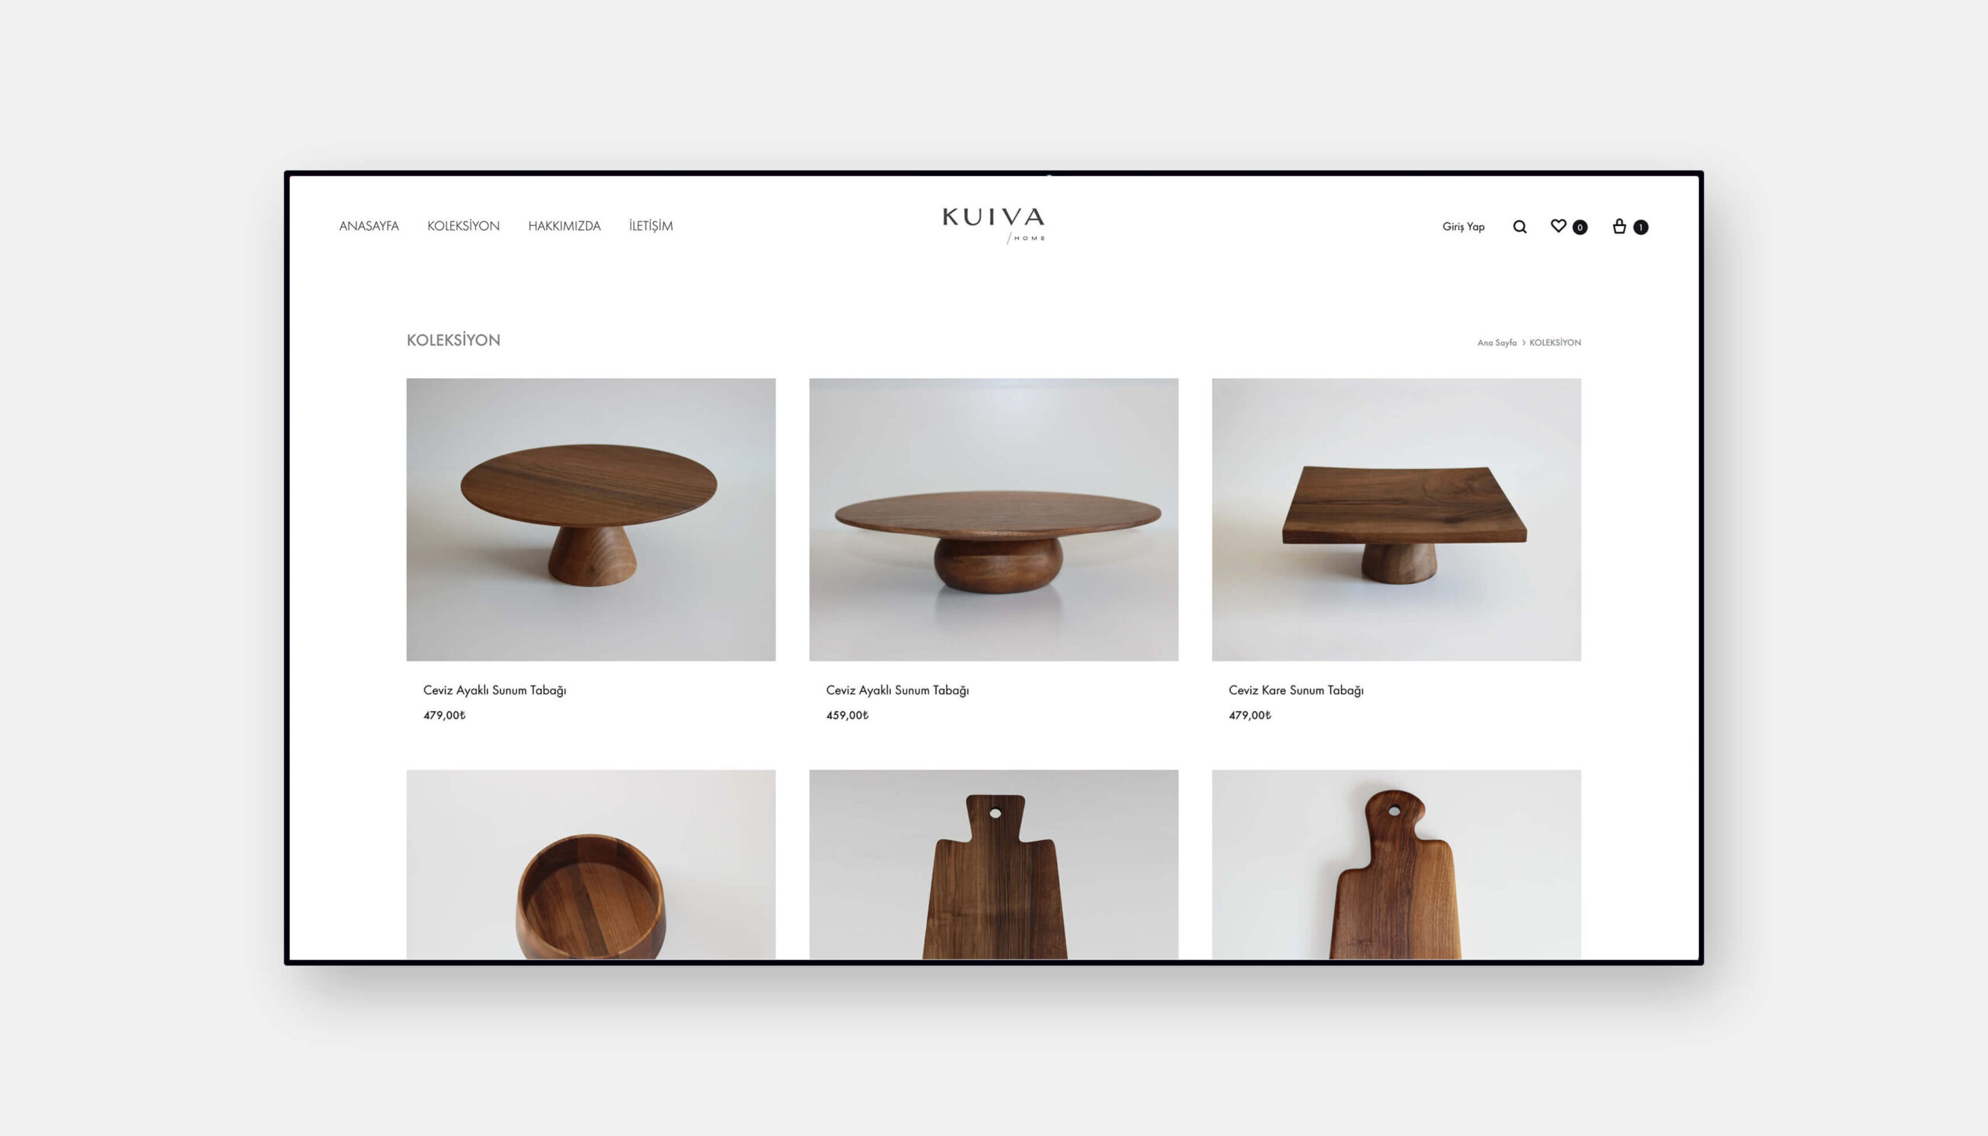Viewport: 1988px width, 1136px height.
Task: Open the curved-handle cutting board image
Action: tap(1395, 864)
